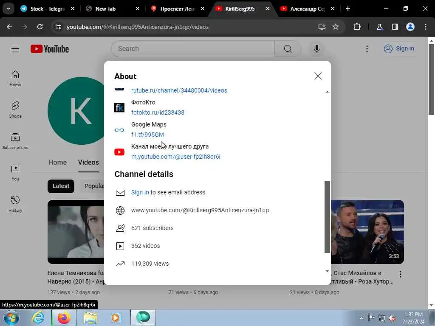The height and width of the screenshot is (326, 435).
Task: Focus the YouTube Search input field
Action: tap(193, 49)
